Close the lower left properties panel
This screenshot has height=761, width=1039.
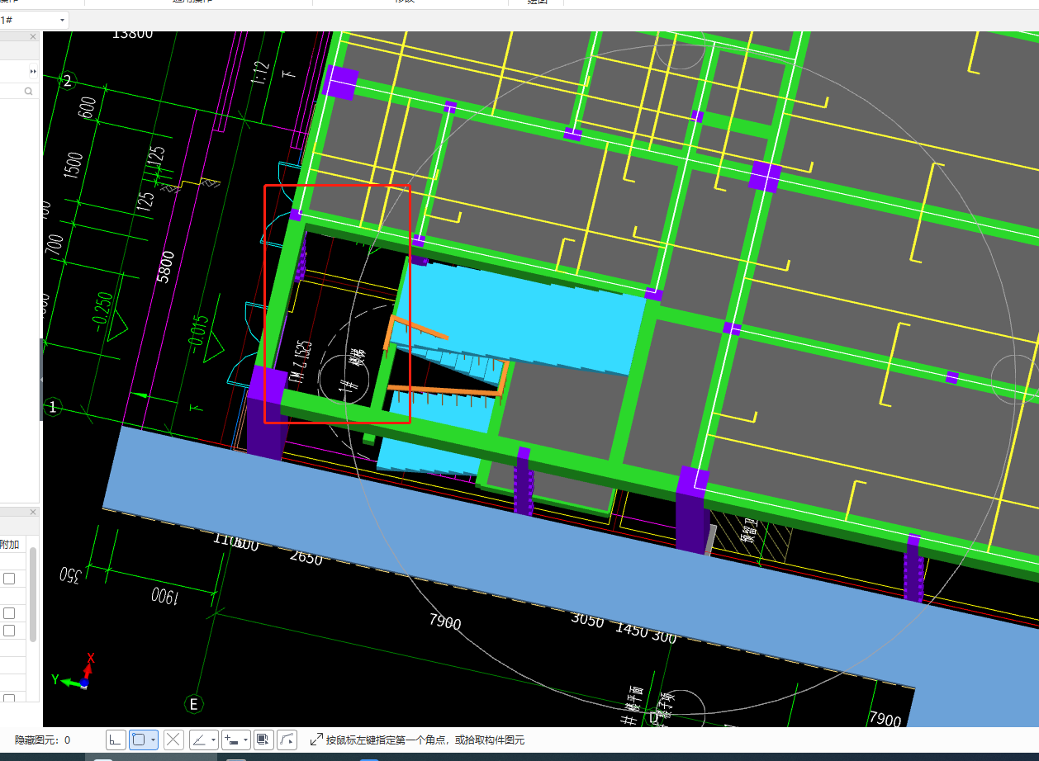point(33,513)
